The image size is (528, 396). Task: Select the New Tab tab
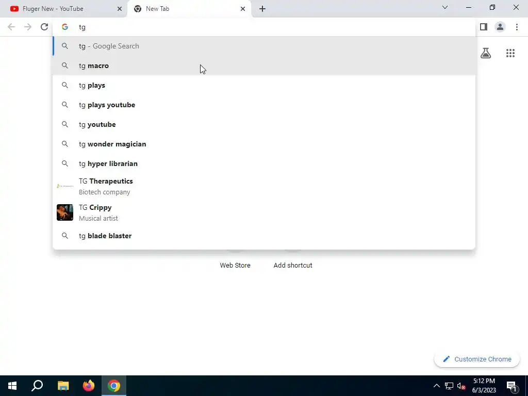click(x=189, y=9)
